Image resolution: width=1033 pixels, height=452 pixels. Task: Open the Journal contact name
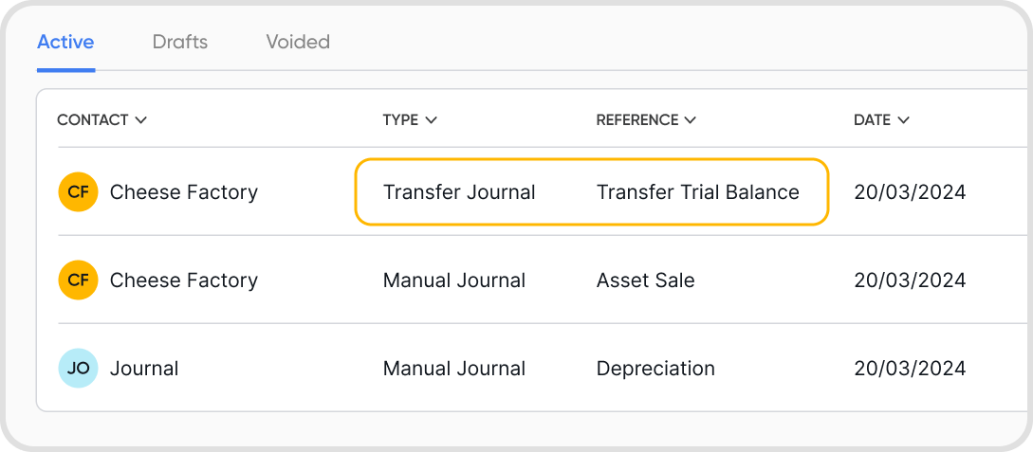144,369
